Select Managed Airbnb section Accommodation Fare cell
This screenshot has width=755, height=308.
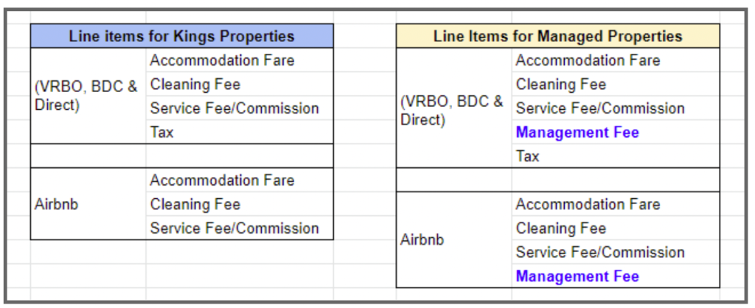click(588, 204)
